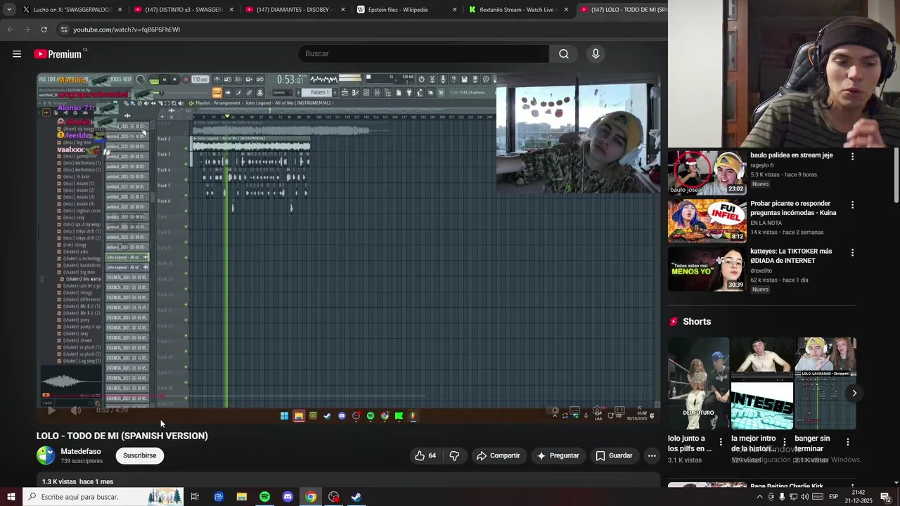The width and height of the screenshot is (900, 506).
Task: Open options for la mejor intro short
Action: click(x=785, y=442)
